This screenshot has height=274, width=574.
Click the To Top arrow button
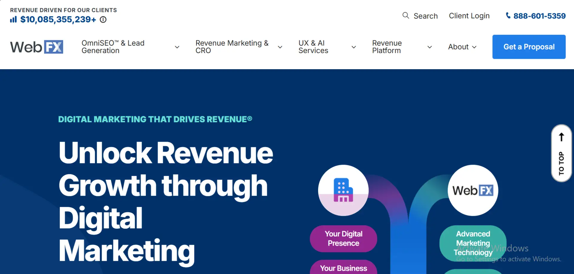(561, 153)
